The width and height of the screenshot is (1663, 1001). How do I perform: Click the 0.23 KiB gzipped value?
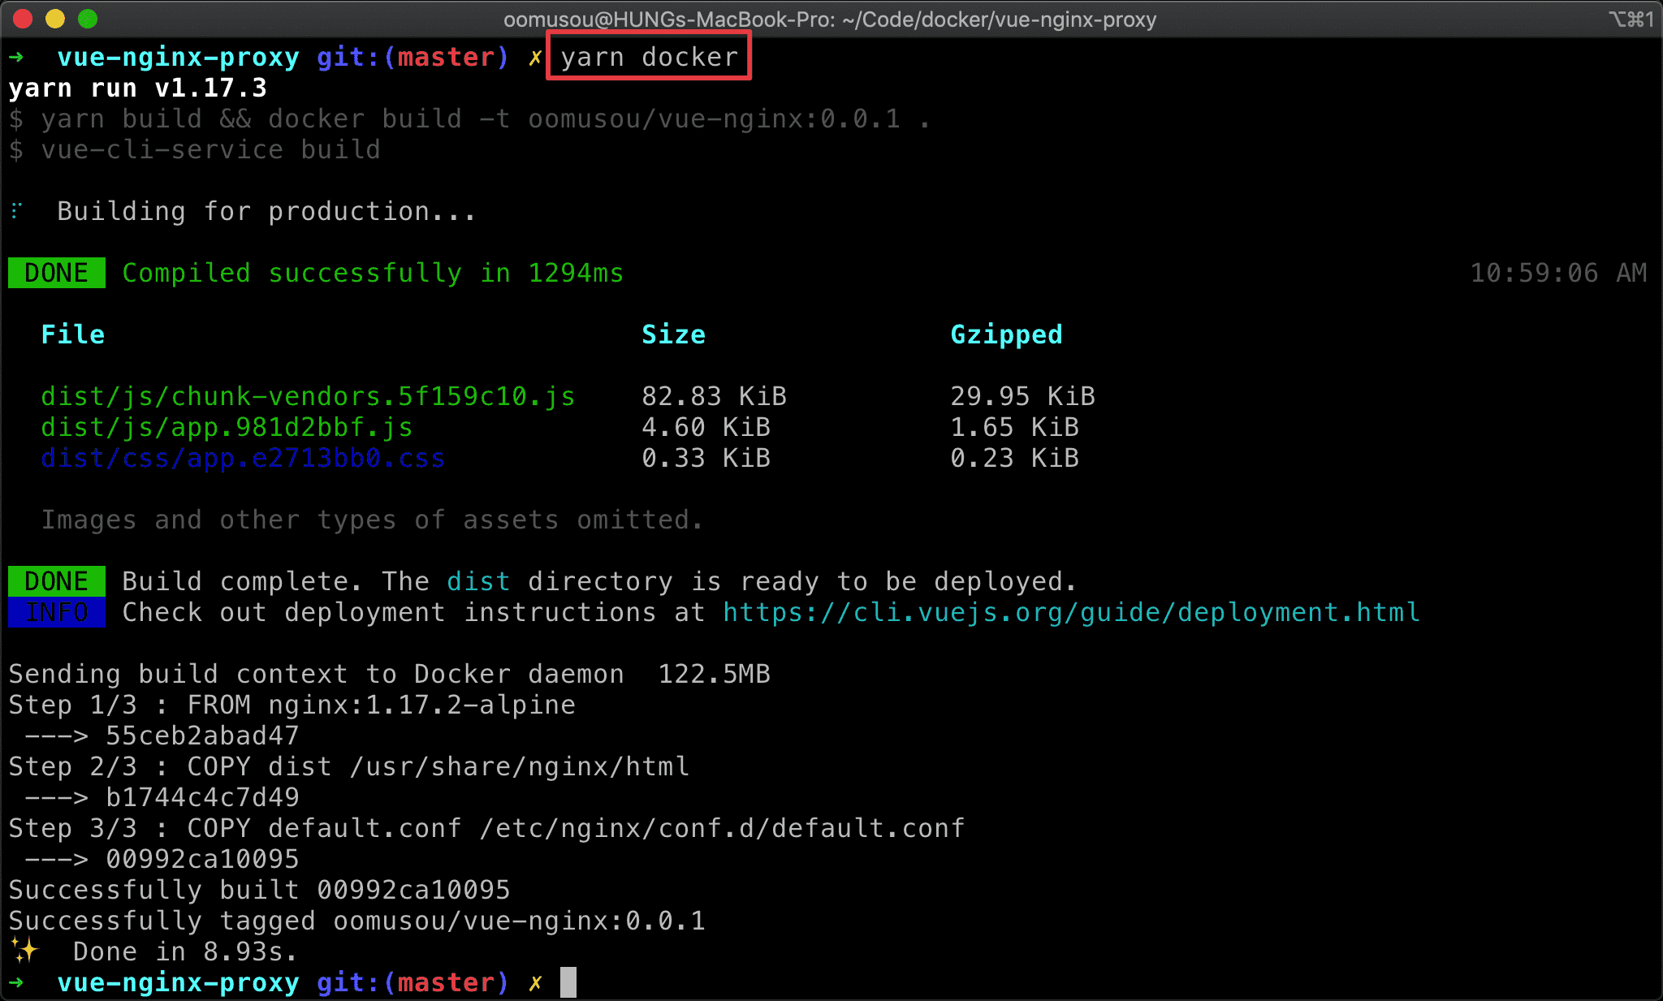pos(1014,458)
